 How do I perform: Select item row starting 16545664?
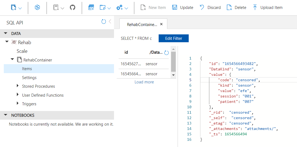[143, 74]
